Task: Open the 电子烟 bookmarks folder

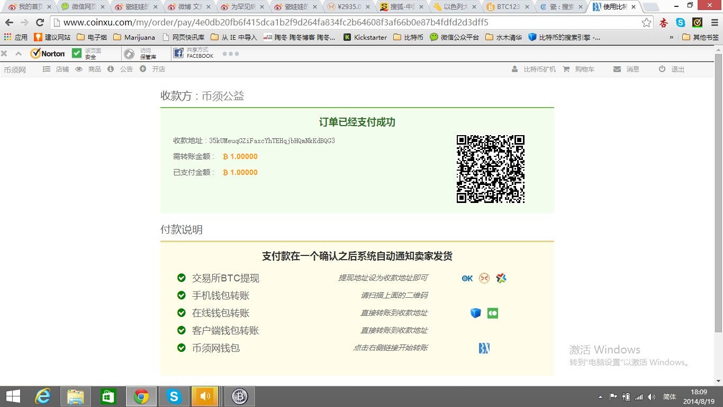Action: (92, 37)
